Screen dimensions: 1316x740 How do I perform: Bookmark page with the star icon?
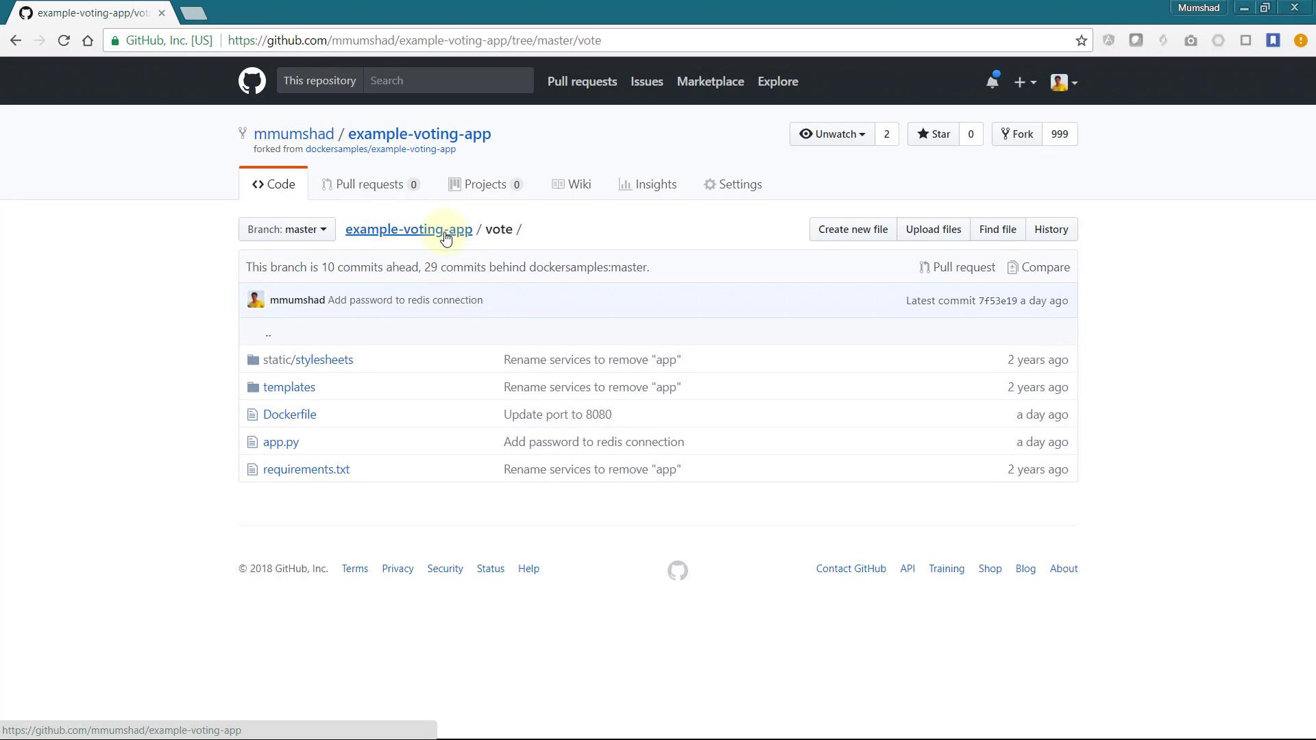(x=1081, y=40)
